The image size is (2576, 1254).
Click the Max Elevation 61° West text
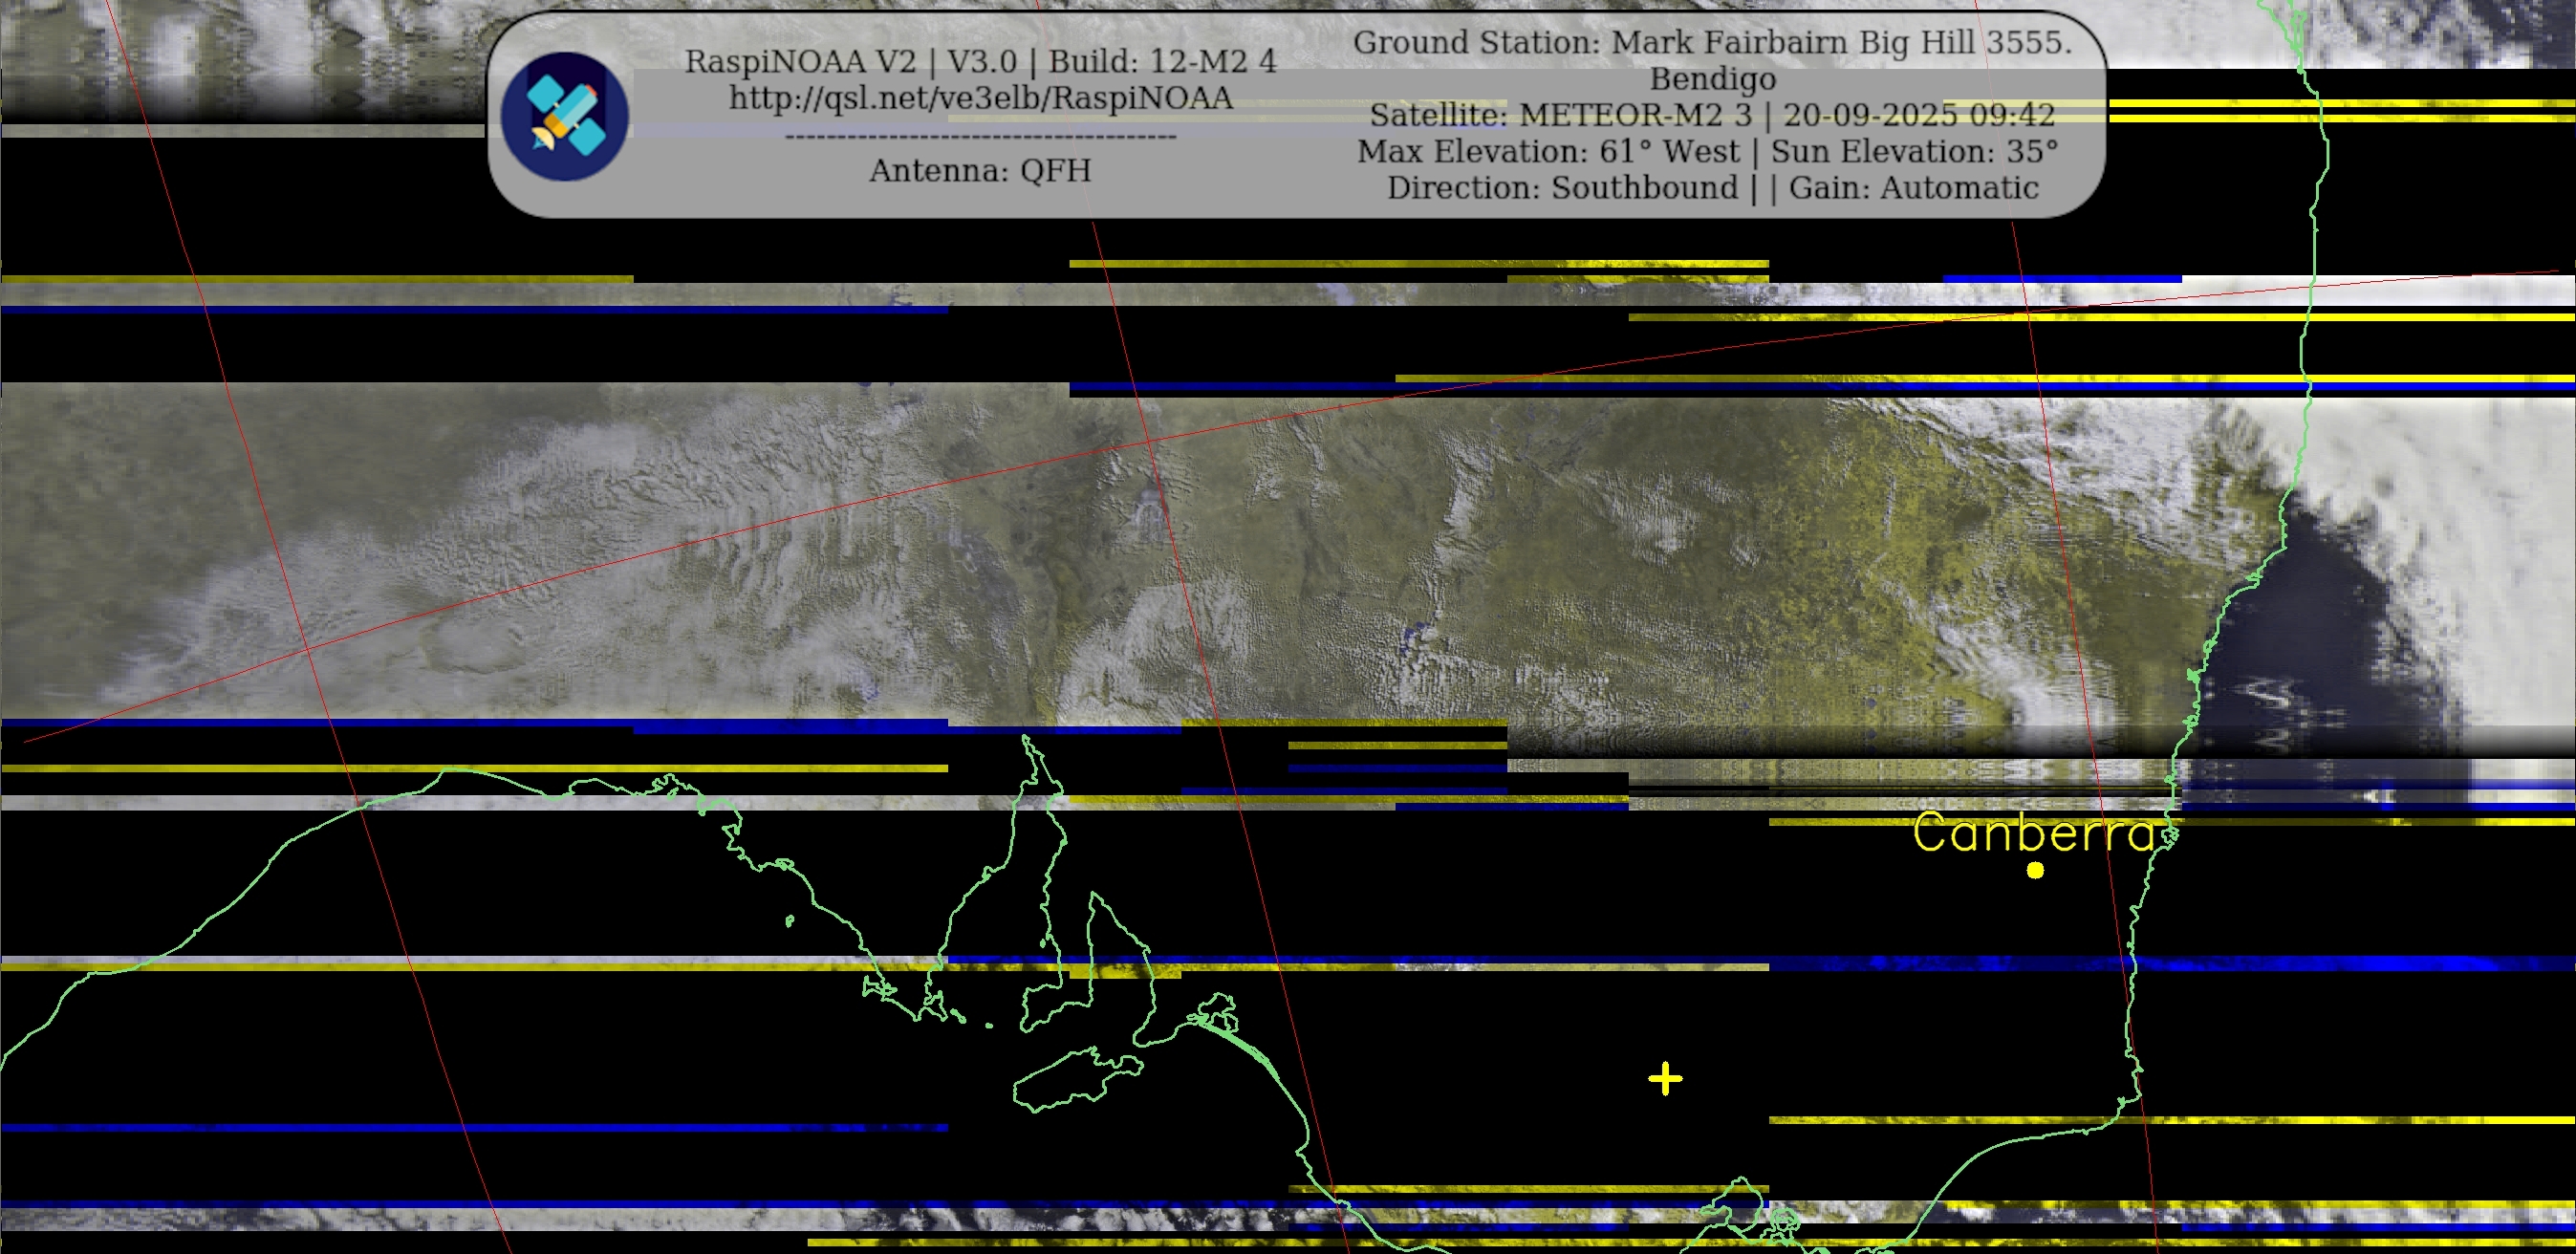tap(1548, 151)
